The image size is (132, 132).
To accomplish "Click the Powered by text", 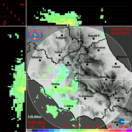I will 125,117.
